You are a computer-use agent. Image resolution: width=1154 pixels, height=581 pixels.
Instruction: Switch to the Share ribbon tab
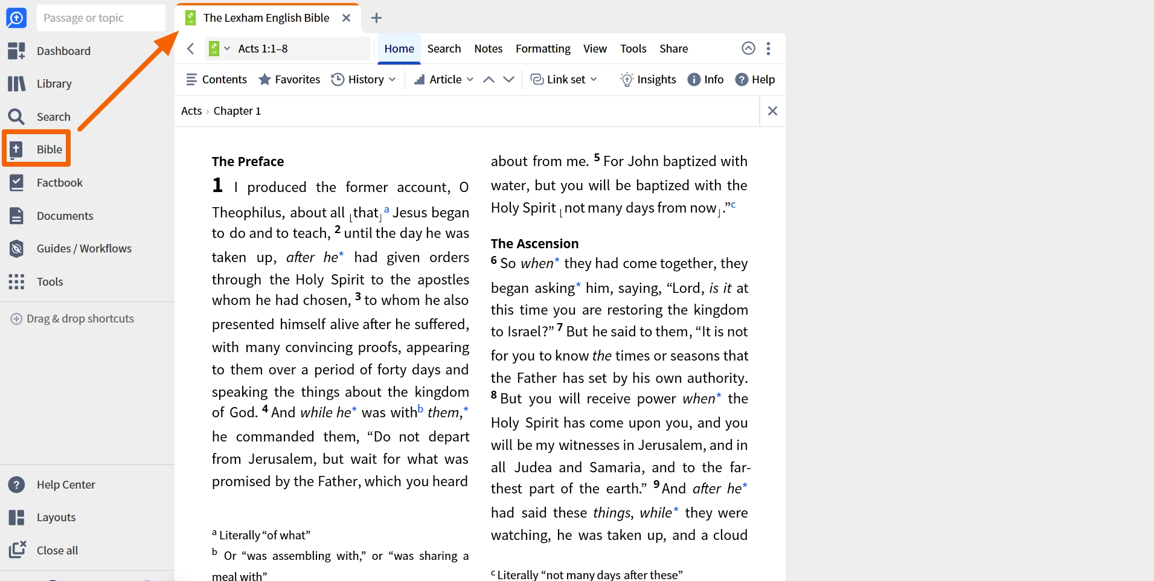coord(673,48)
